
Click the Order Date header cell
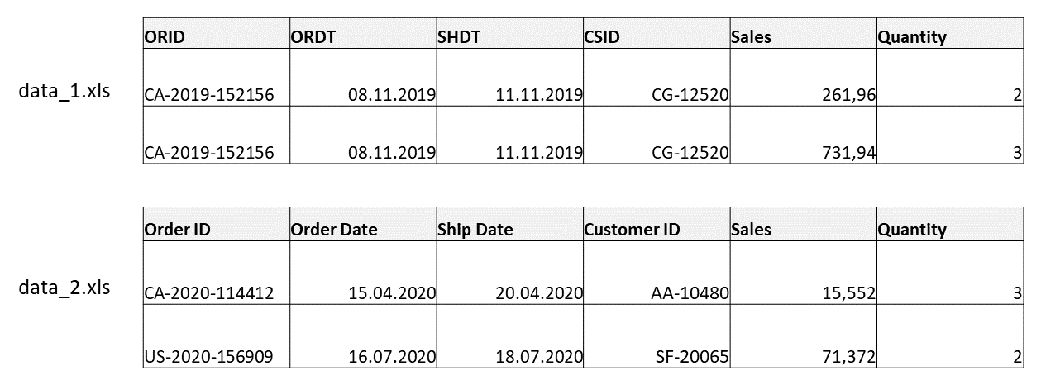(x=363, y=225)
